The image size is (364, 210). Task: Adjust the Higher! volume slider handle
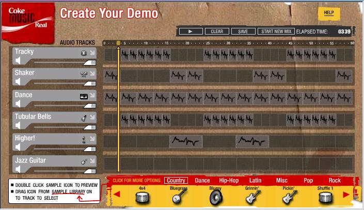tap(90, 149)
